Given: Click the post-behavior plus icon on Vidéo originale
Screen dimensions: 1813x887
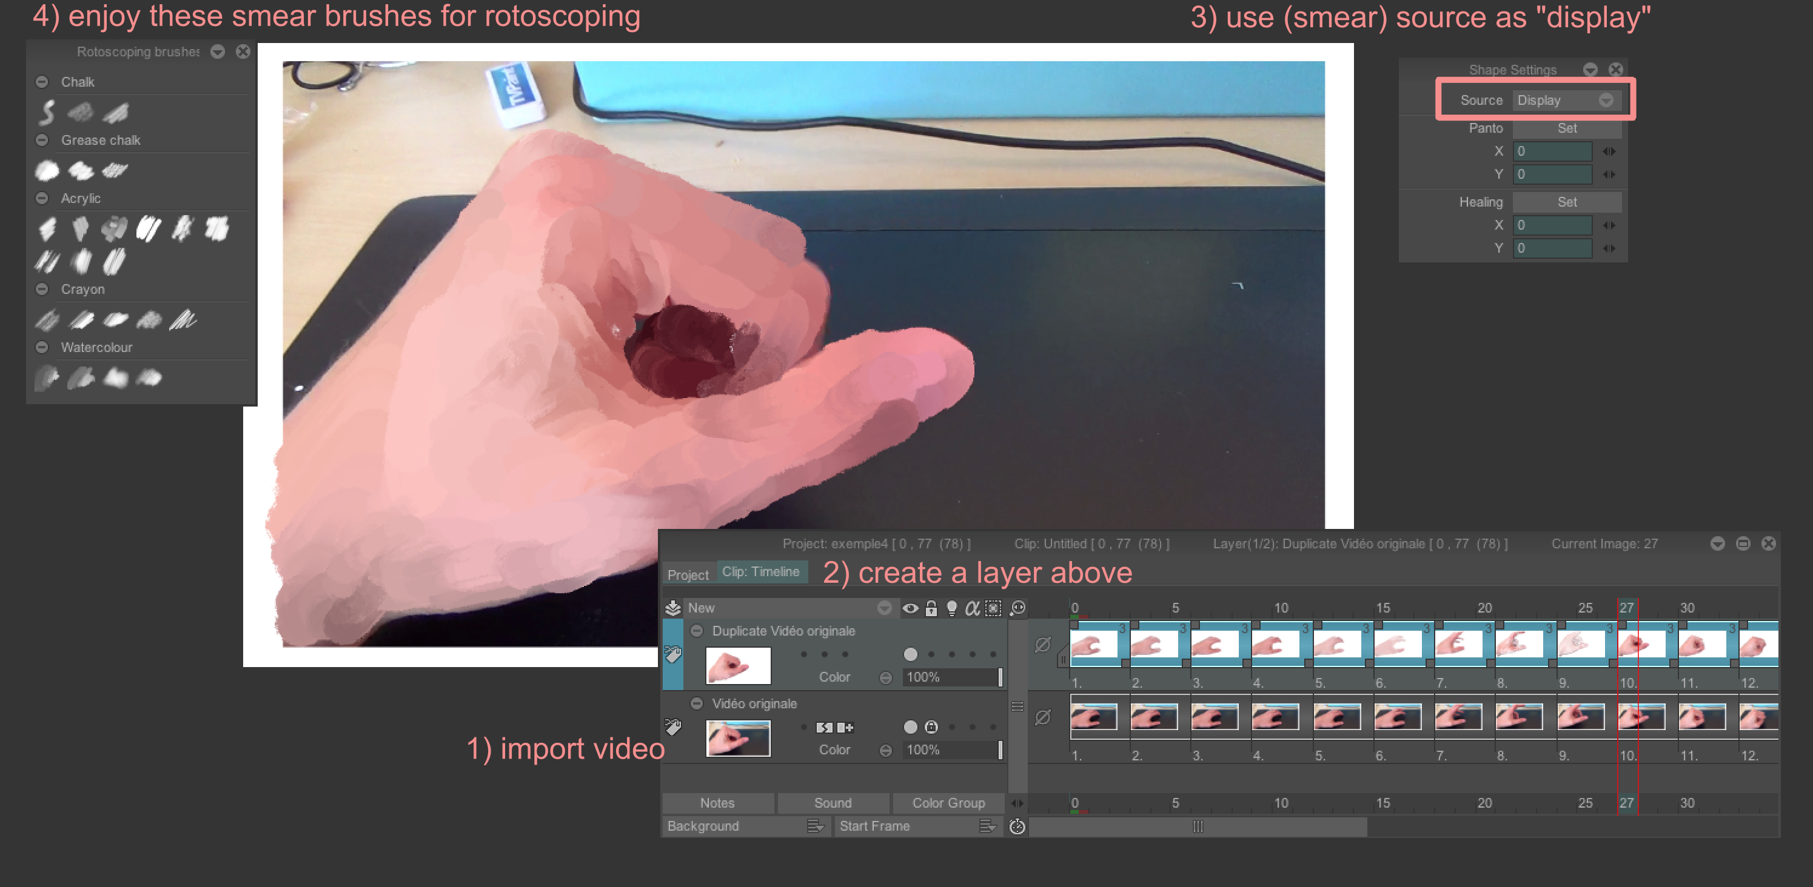Looking at the screenshot, I should tap(845, 727).
